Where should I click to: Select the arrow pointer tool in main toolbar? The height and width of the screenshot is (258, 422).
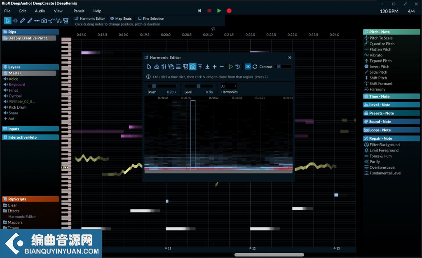(7, 21)
